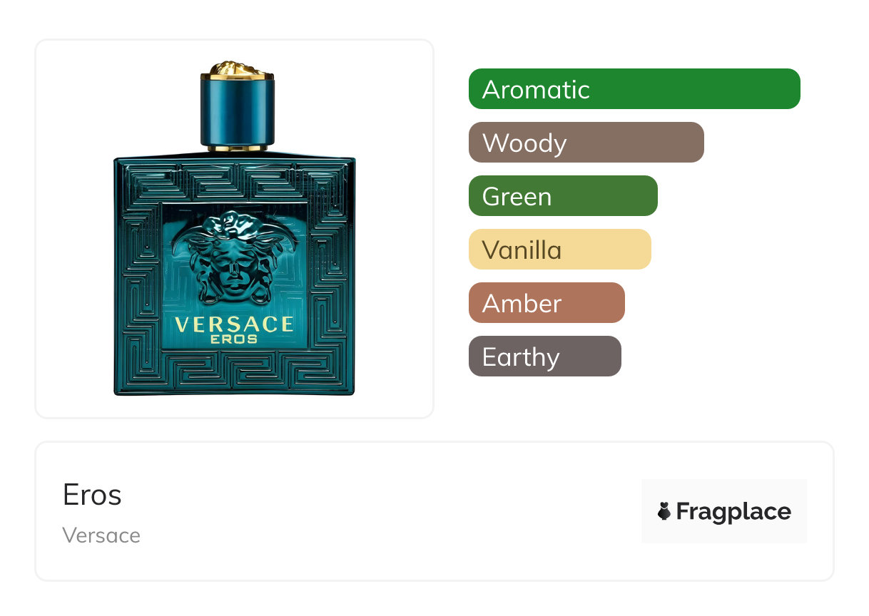Click the top Greek key border under neck
The height and width of the screenshot is (616, 869).
234,182
